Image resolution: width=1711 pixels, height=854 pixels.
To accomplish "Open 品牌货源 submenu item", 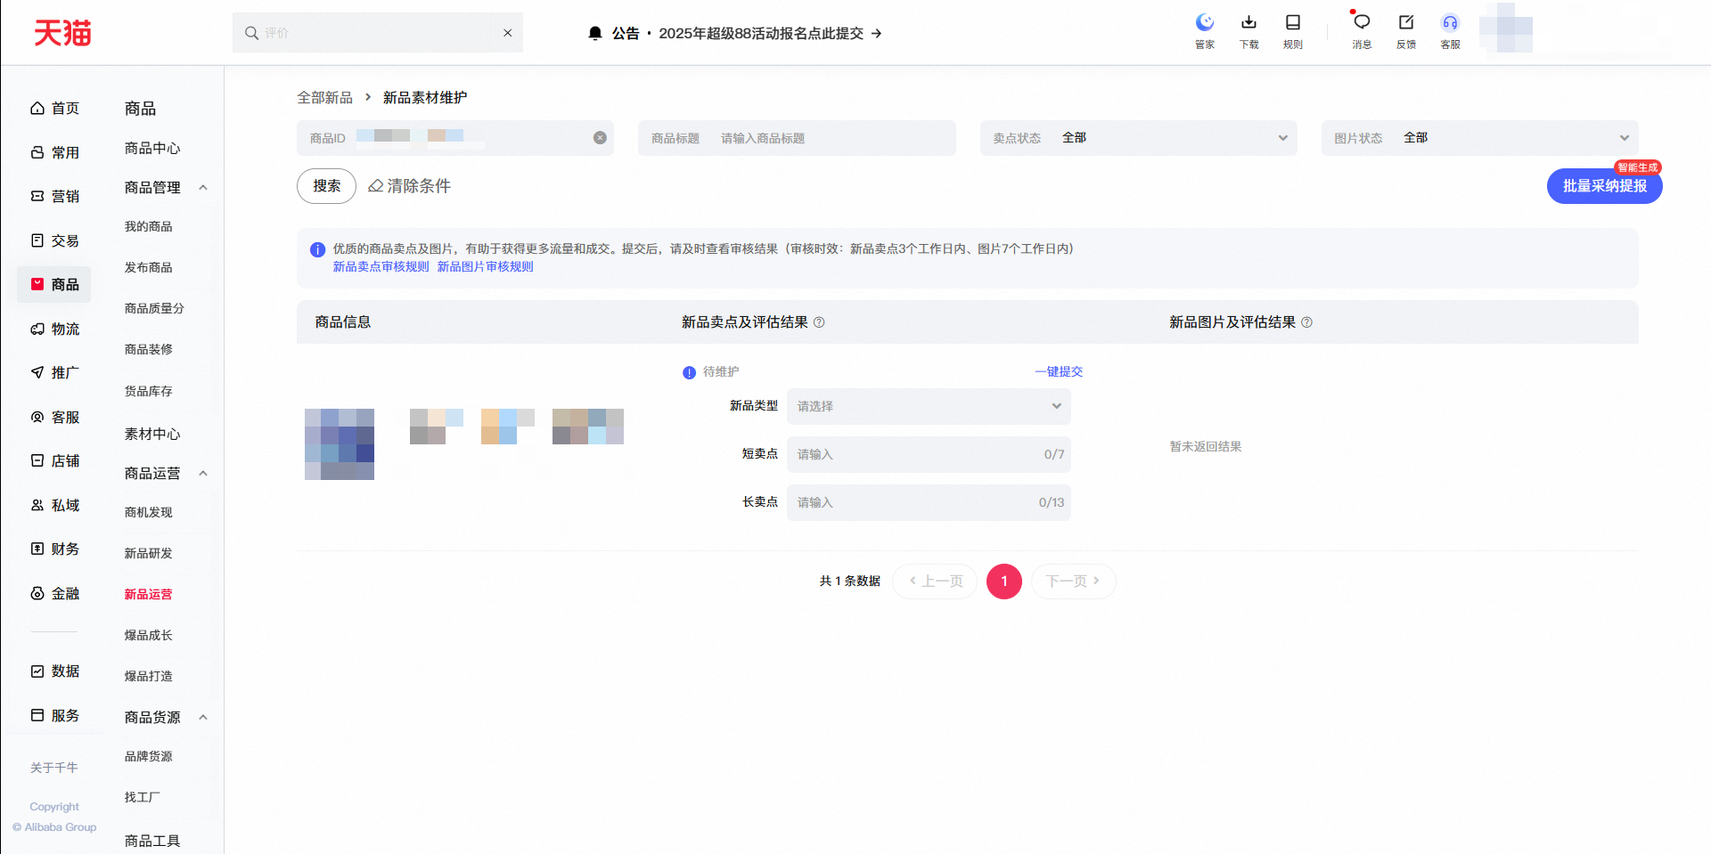I will pos(149,756).
